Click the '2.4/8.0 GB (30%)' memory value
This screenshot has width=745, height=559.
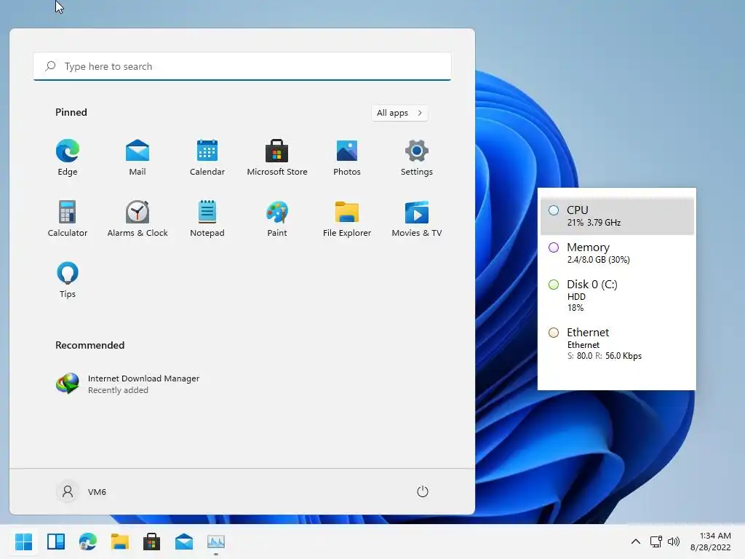tap(599, 260)
